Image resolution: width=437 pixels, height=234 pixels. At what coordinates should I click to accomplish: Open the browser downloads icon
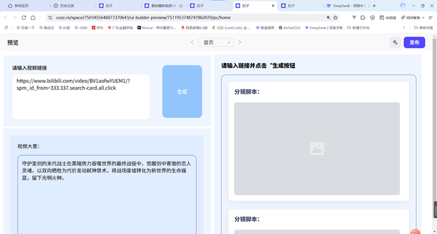pos(372,18)
